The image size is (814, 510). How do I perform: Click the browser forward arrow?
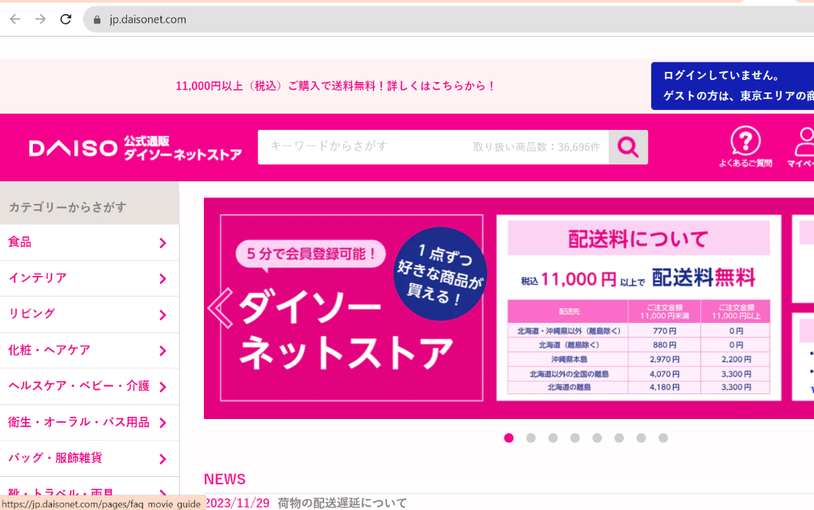point(40,19)
